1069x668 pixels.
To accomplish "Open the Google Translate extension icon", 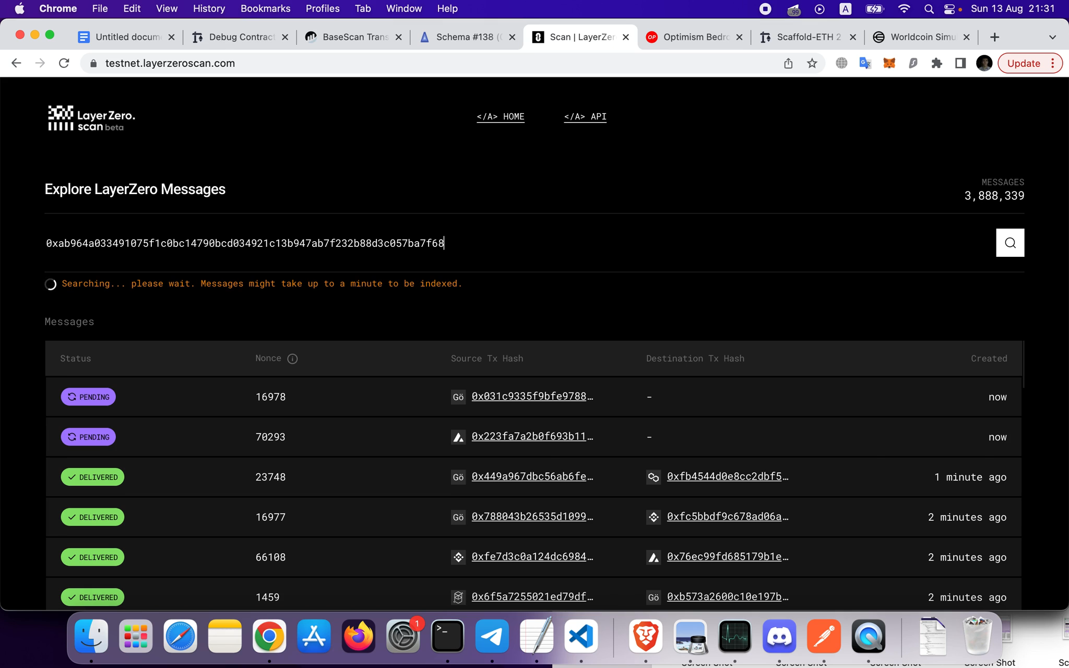I will (865, 63).
